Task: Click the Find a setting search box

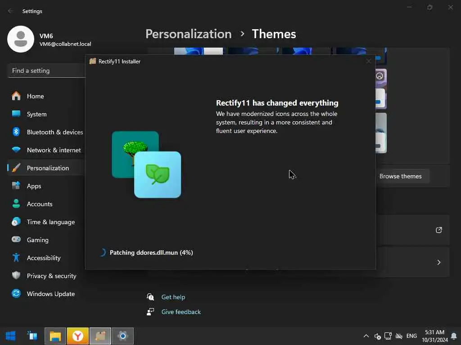Action: pyautogui.click(x=46, y=71)
